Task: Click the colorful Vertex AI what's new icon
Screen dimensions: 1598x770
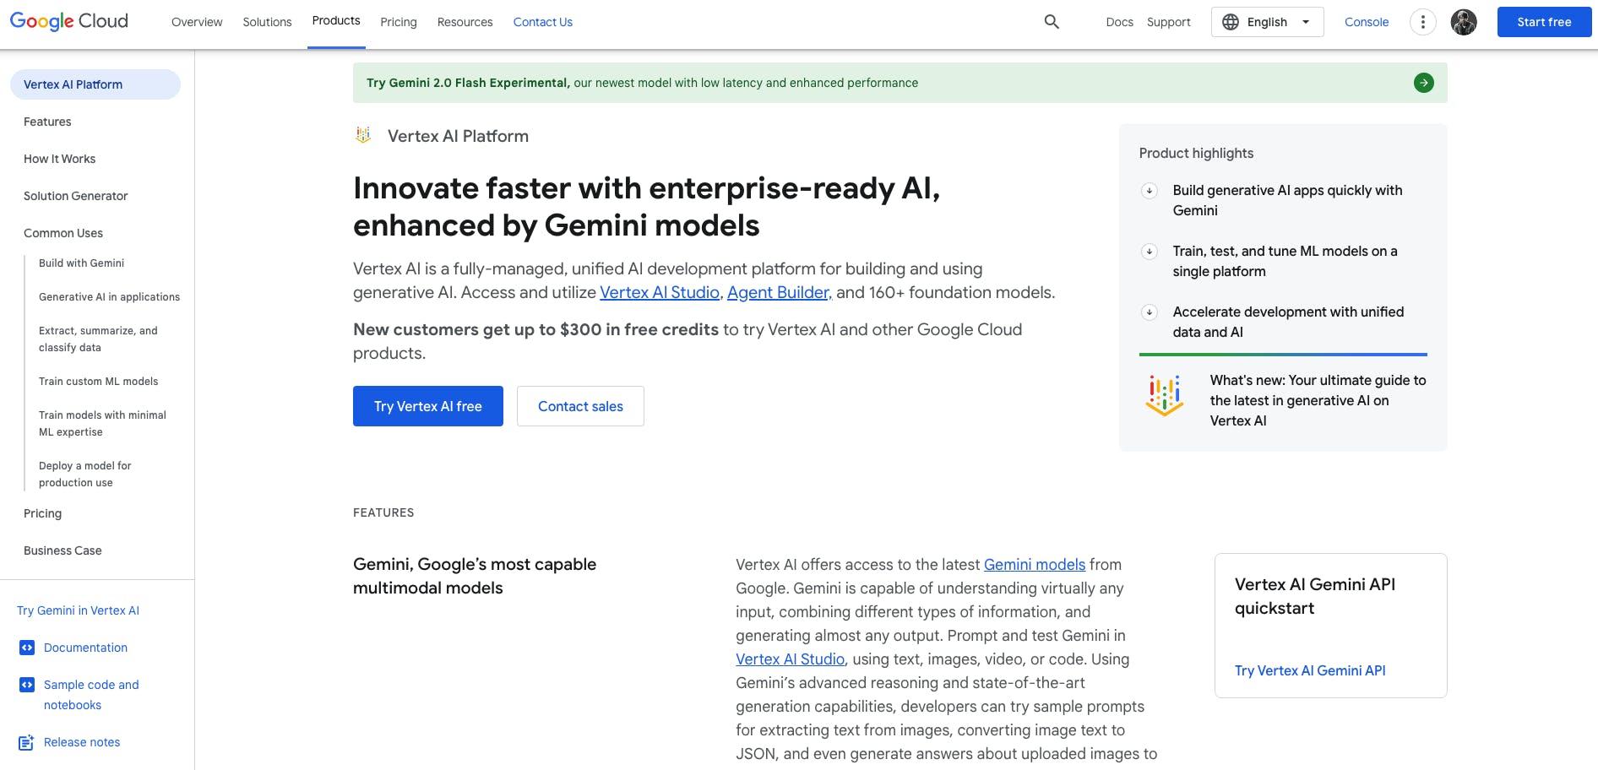Action: coord(1165,395)
